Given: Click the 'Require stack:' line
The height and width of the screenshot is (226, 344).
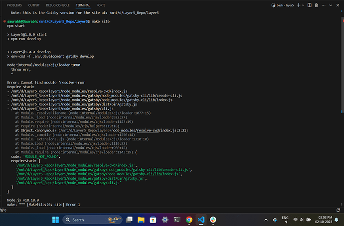Looking at the screenshot, I should coord(21,87).
